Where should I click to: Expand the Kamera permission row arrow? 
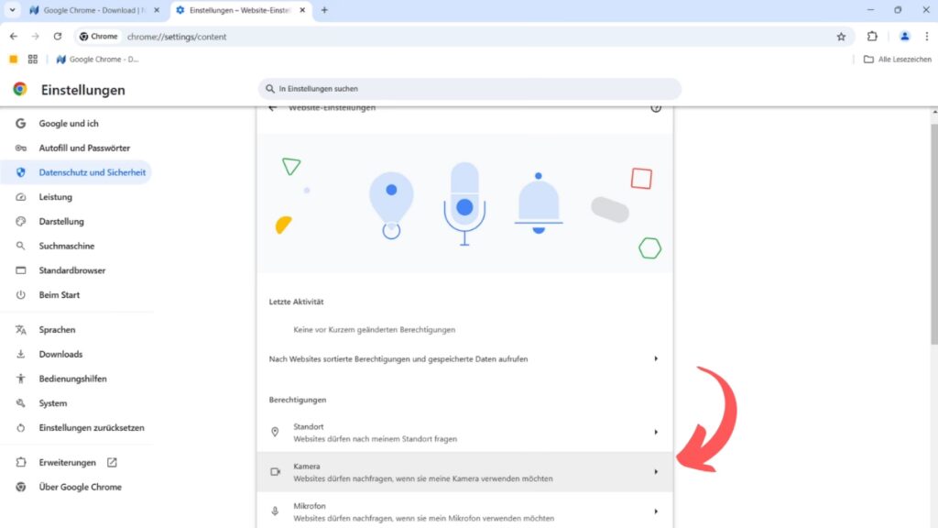click(x=656, y=472)
